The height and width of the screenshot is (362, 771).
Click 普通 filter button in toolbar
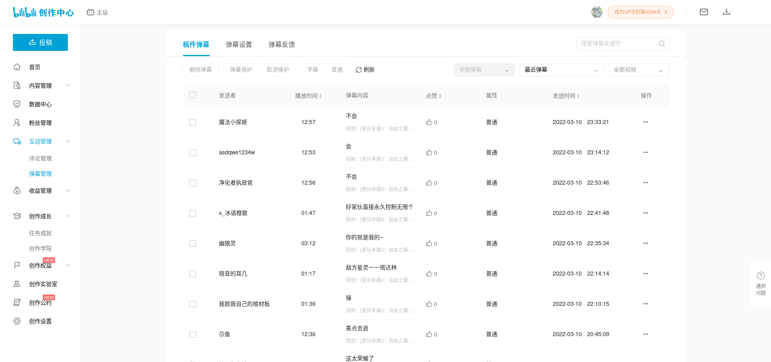(x=337, y=70)
